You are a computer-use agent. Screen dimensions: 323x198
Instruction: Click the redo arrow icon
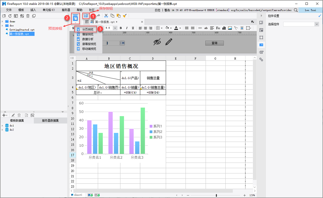(99, 16)
